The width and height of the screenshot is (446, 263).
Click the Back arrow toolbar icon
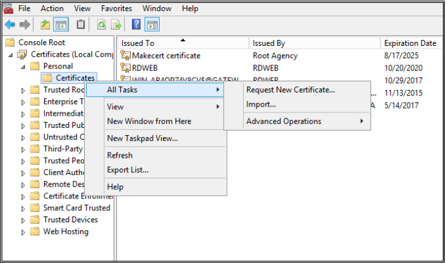pos(10,25)
